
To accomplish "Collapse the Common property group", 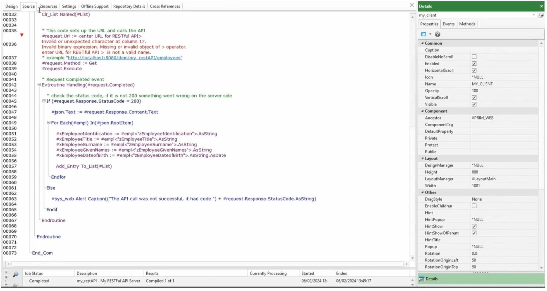I will click(422, 43).
